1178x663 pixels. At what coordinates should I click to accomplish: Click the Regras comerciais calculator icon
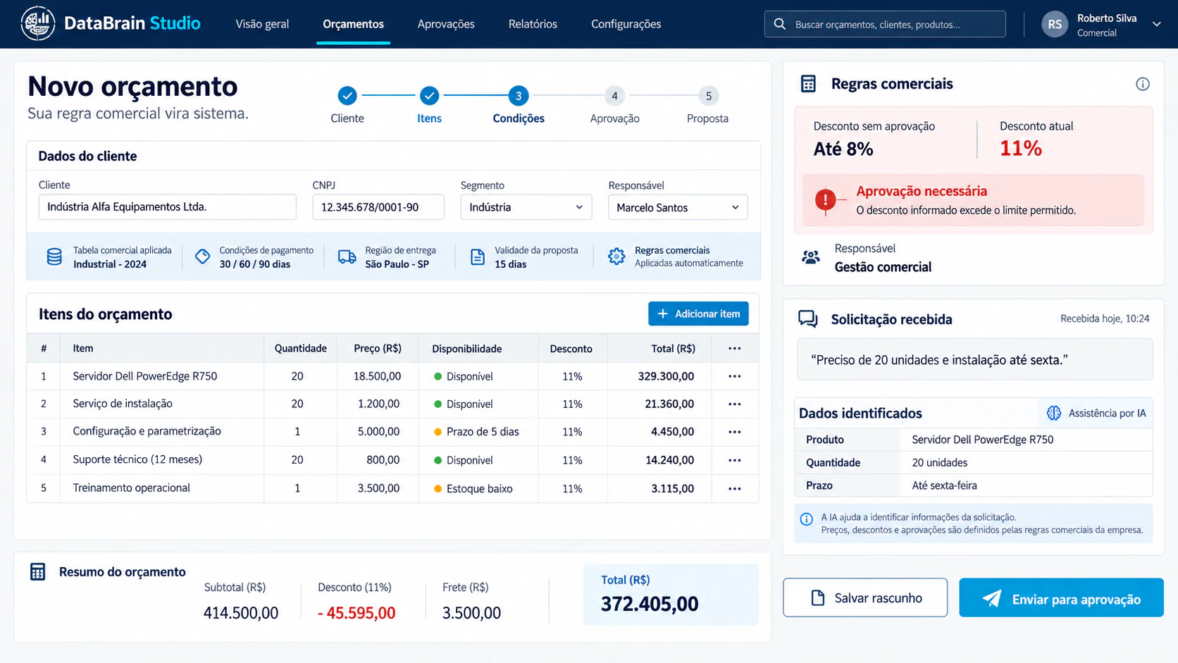808,84
